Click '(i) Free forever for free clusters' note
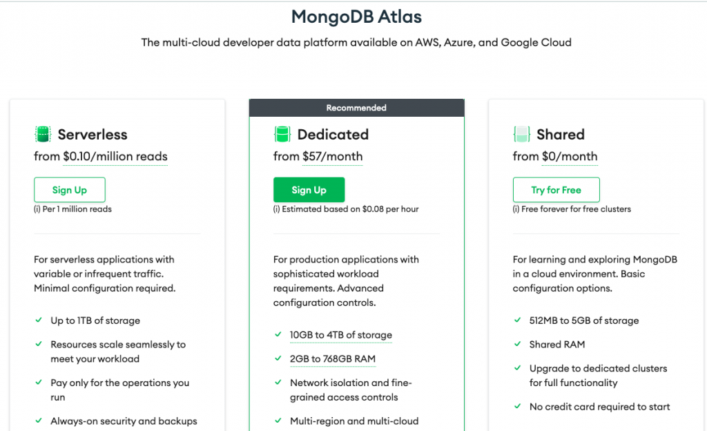The width and height of the screenshot is (707, 431). [572, 209]
